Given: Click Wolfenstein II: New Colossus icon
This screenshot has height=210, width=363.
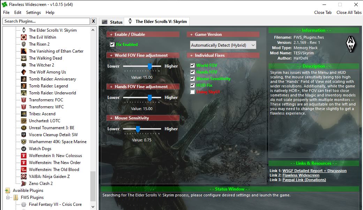Looking at the screenshot, I should coord(24,155).
